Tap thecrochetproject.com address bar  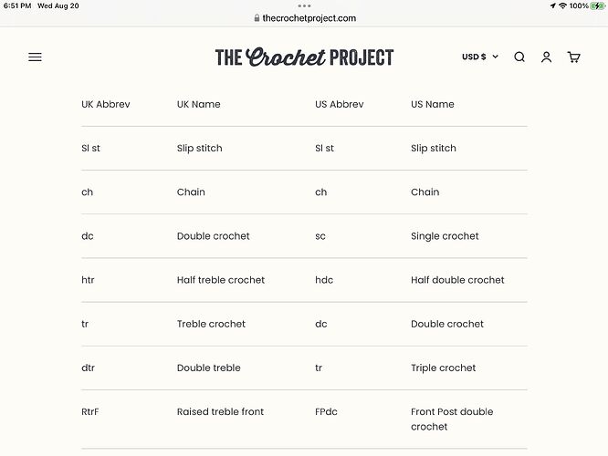pyautogui.click(x=309, y=18)
